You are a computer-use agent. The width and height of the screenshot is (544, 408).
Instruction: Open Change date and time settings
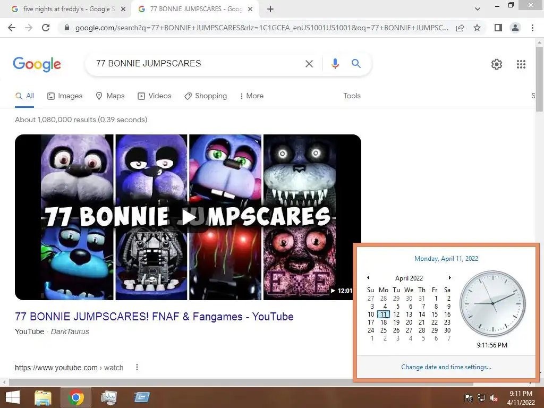point(446,367)
